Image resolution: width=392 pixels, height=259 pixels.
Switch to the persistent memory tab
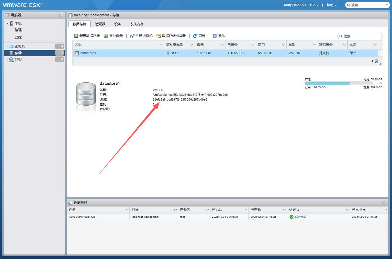click(137, 24)
